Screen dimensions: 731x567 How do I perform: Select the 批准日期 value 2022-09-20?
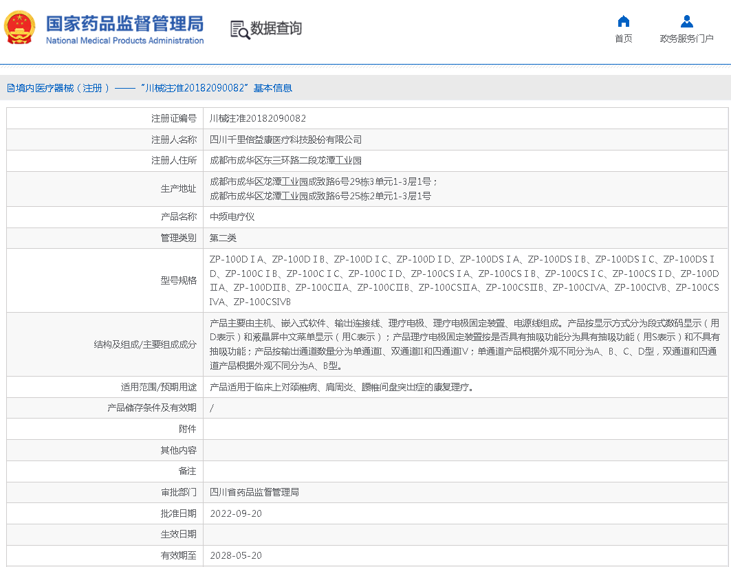tap(237, 513)
